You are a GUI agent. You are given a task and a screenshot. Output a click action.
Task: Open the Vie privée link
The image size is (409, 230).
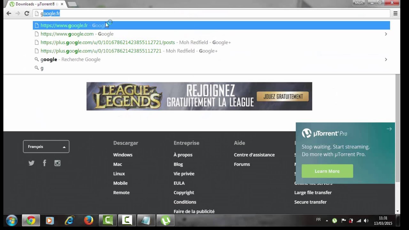tap(184, 173)
